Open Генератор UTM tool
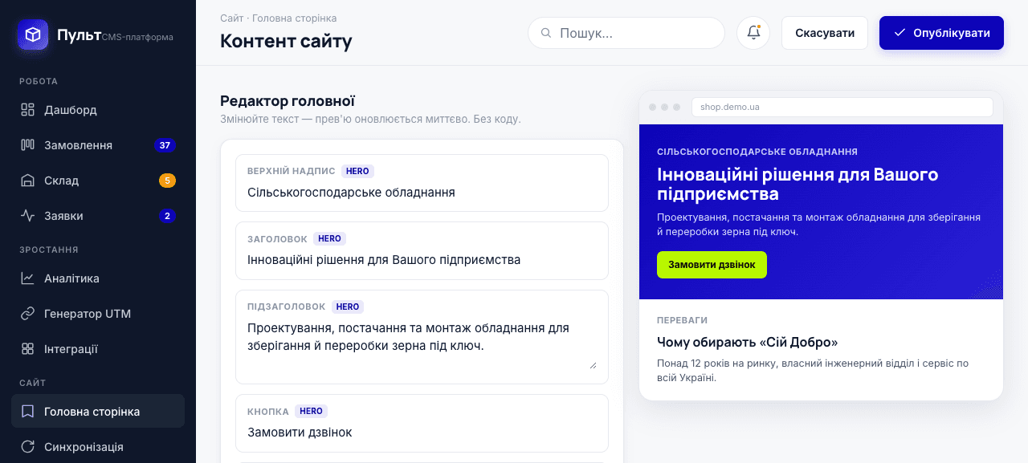 point(98,314)
